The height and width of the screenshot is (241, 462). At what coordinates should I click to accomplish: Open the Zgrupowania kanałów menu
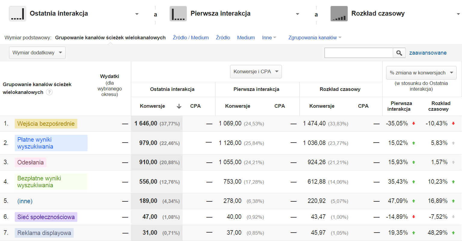click(x=315, y=38)
